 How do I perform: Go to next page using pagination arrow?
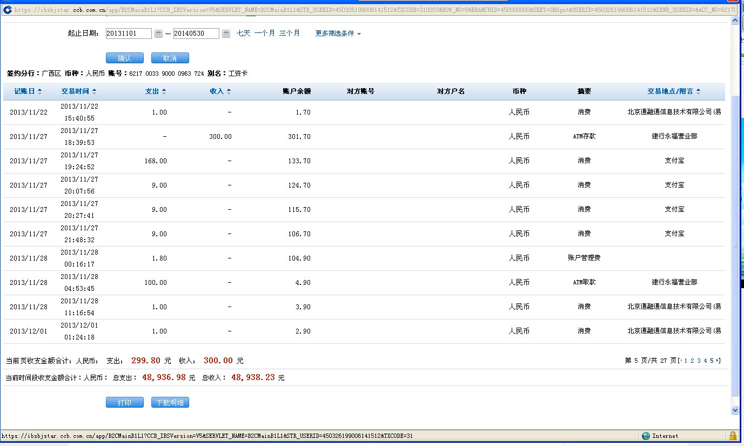718,361
